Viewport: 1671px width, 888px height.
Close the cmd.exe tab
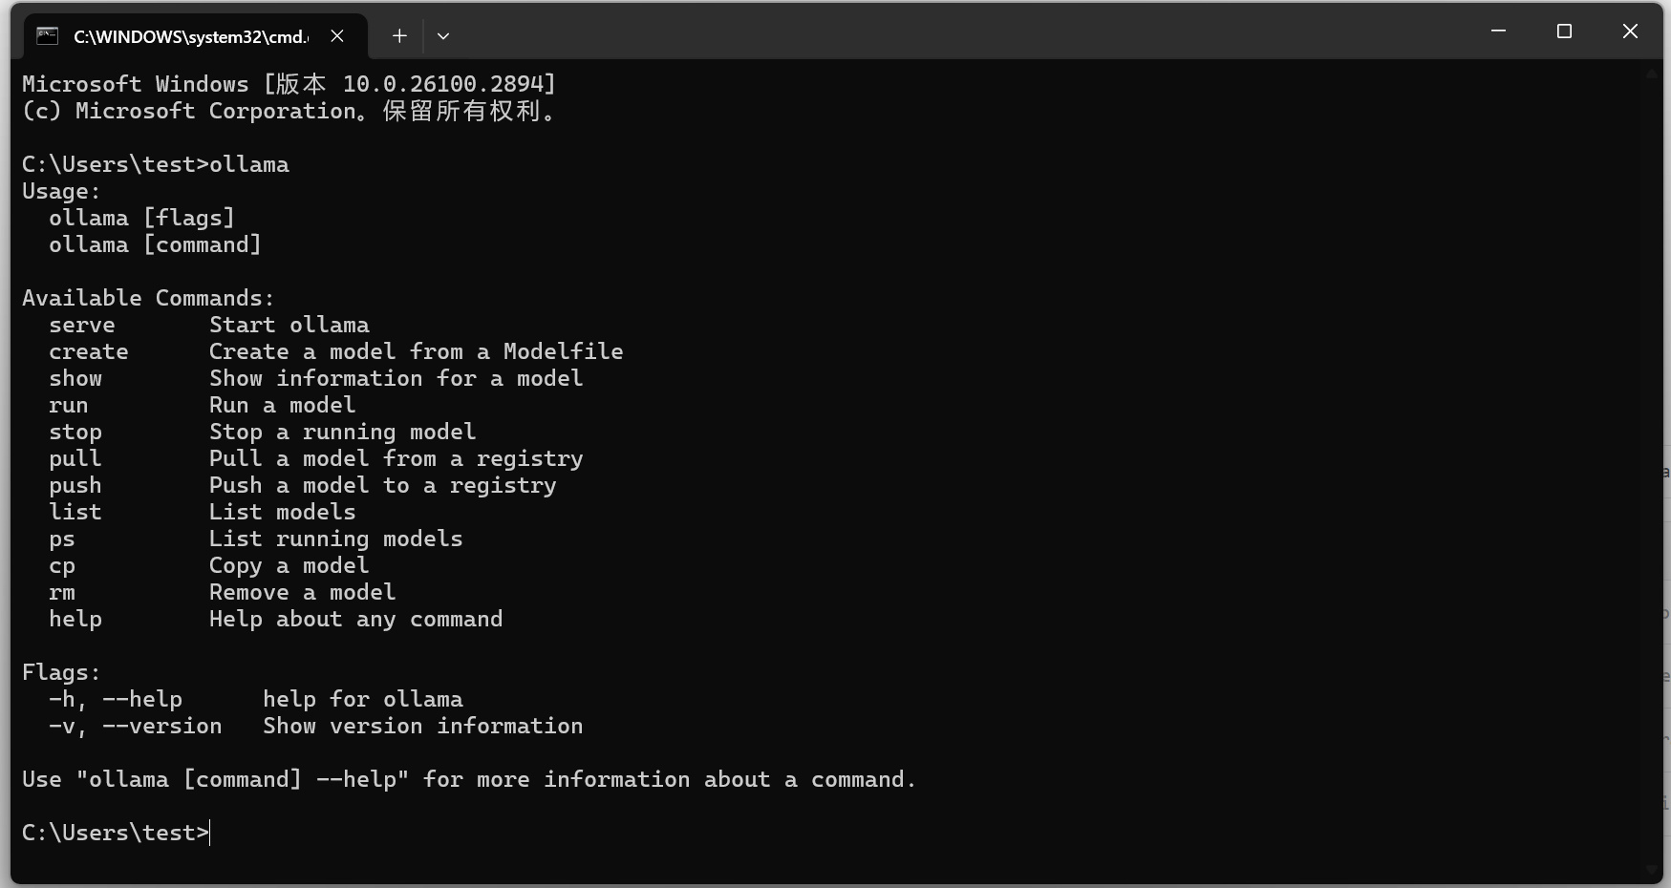[337, 36]
